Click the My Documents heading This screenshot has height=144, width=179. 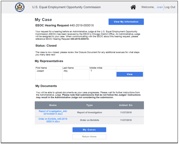(x=46, y=86)
